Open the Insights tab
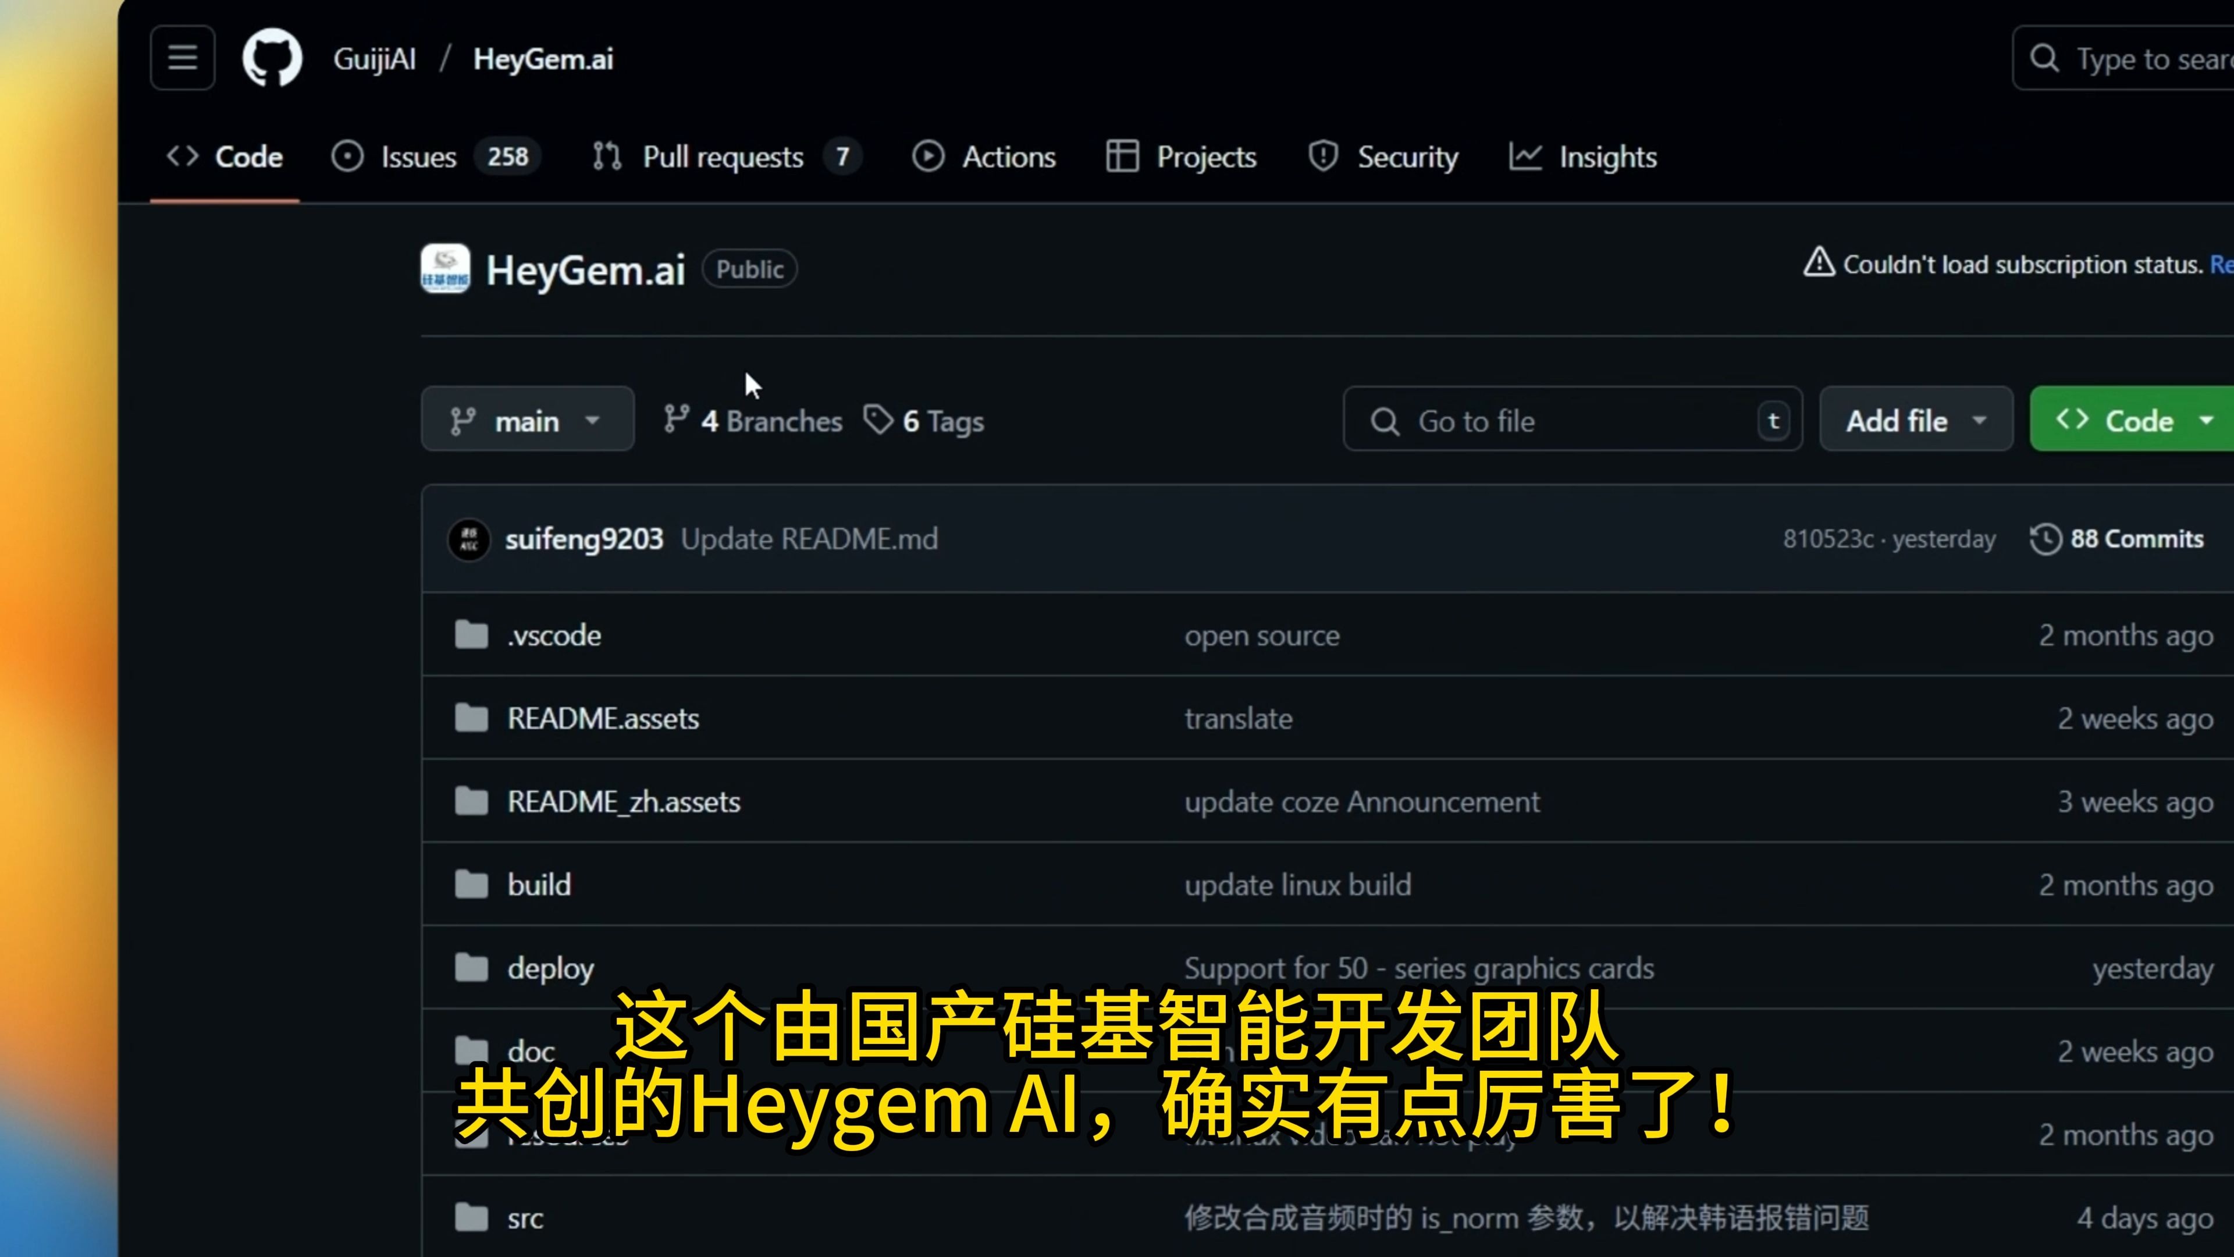The image size is (2234, 1257). click(x=1582, y=157)
